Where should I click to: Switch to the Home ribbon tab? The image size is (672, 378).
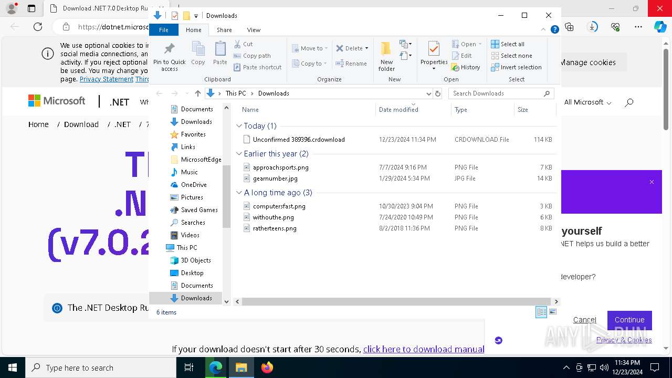coord(194,30)
